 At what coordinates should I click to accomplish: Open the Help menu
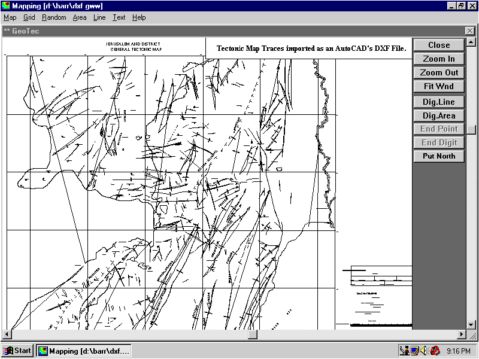pyautogui.click(x=139, y=18)
